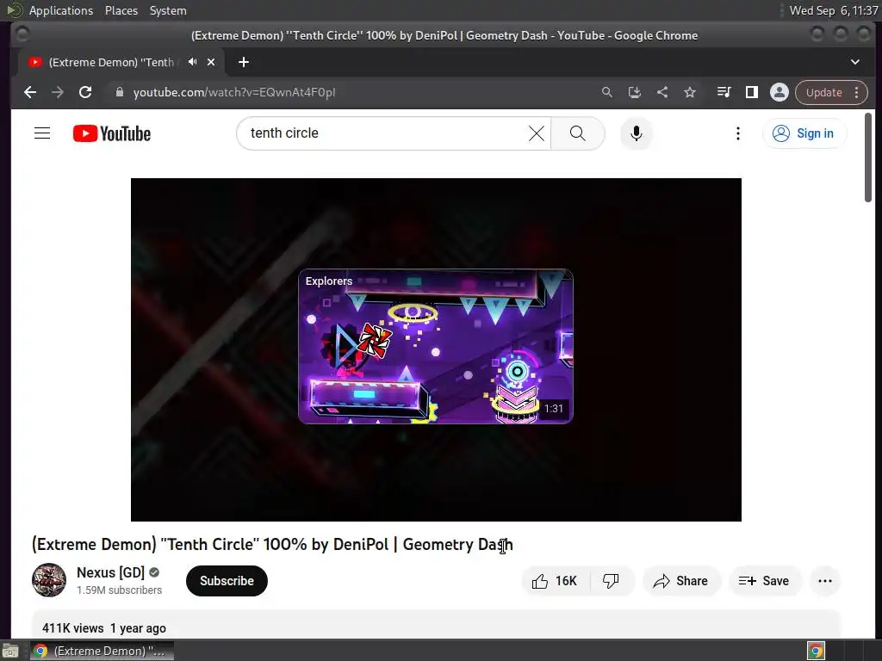Image resolution: width=882 pixels, height=661 pixels.
Task: Go forward using the browser arrow
Action: (58, 92)
